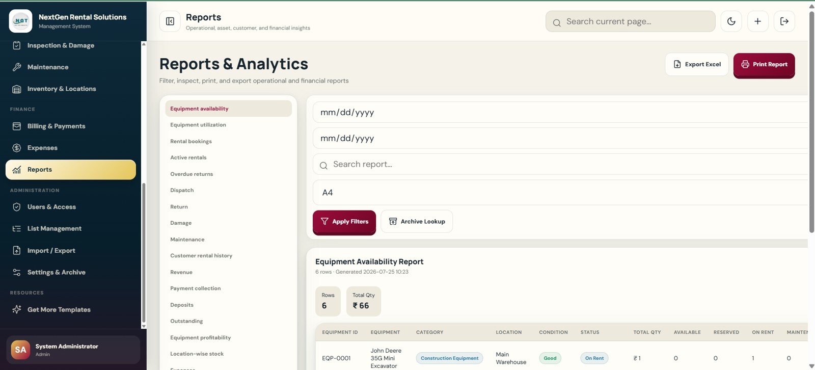Viewport: 815px width, 370px height.
Task: Click the Good condition badge
Action: tap(550, 358)
